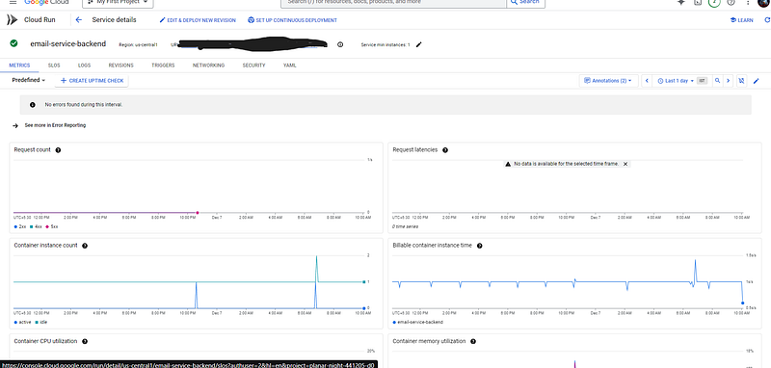Screen dimensions: 771x368
Task: Focus the resource search field
Action: [393, 3]
